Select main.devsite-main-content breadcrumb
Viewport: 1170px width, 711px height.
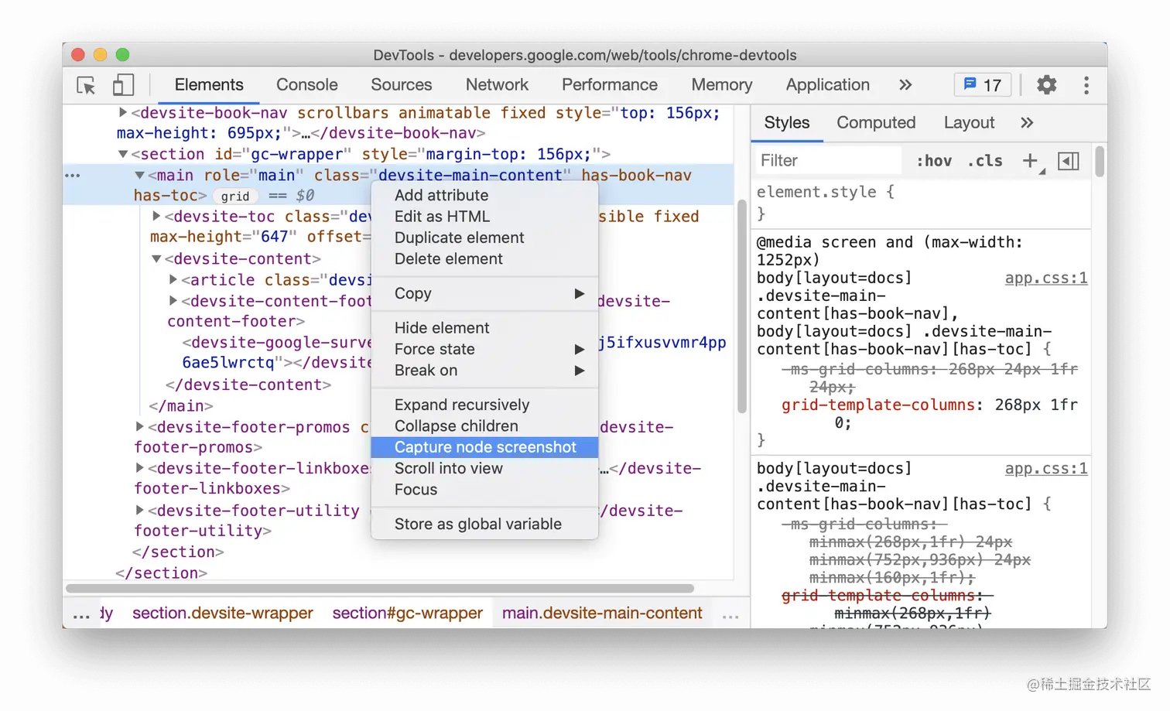click(602, 613)
